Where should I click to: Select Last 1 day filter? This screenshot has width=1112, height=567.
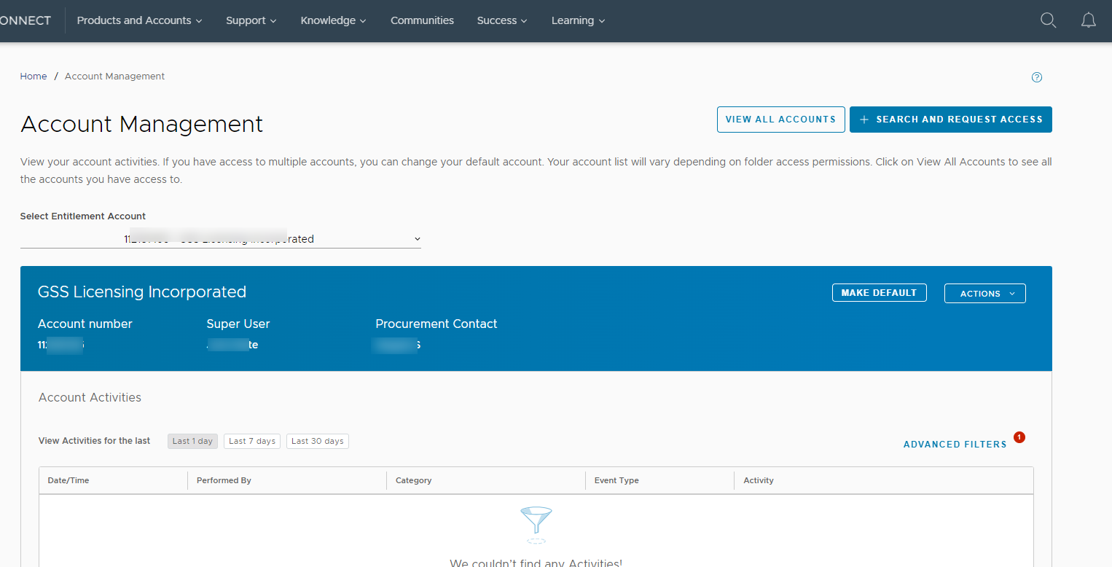coord(192,441)
